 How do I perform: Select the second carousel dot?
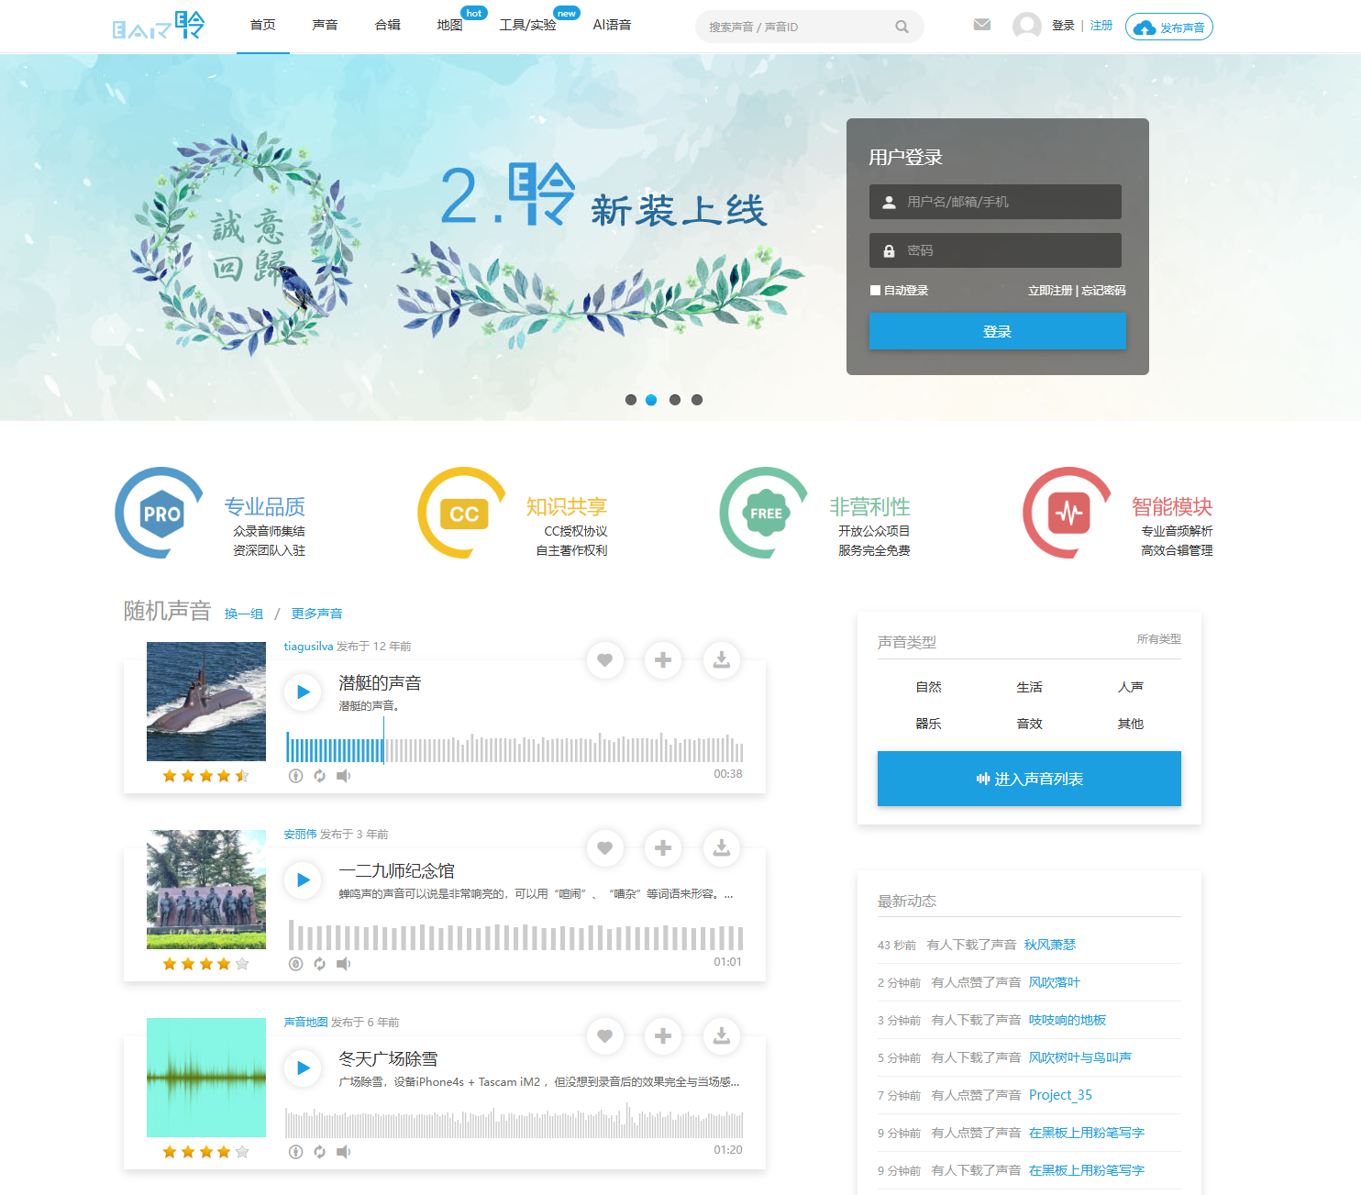pos(651,400)
